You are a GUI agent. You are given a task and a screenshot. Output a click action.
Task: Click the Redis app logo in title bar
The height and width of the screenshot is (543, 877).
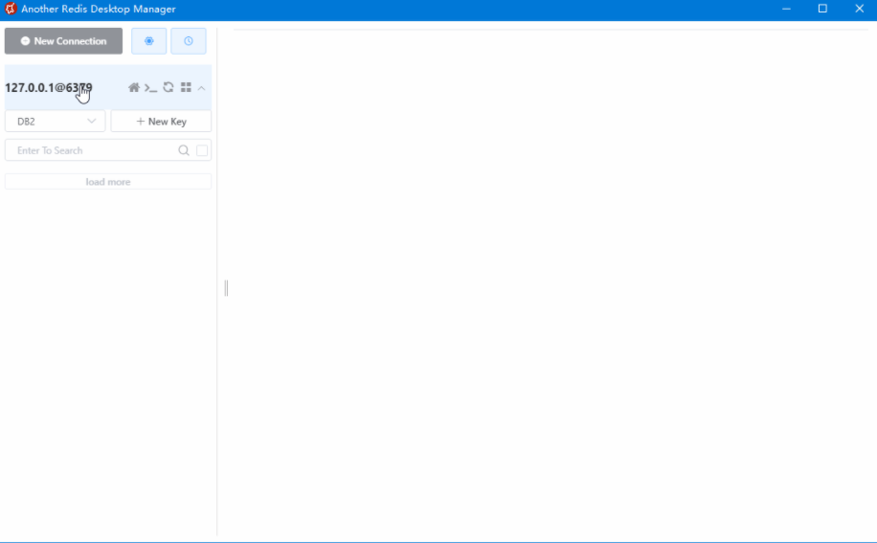(11, 9)
